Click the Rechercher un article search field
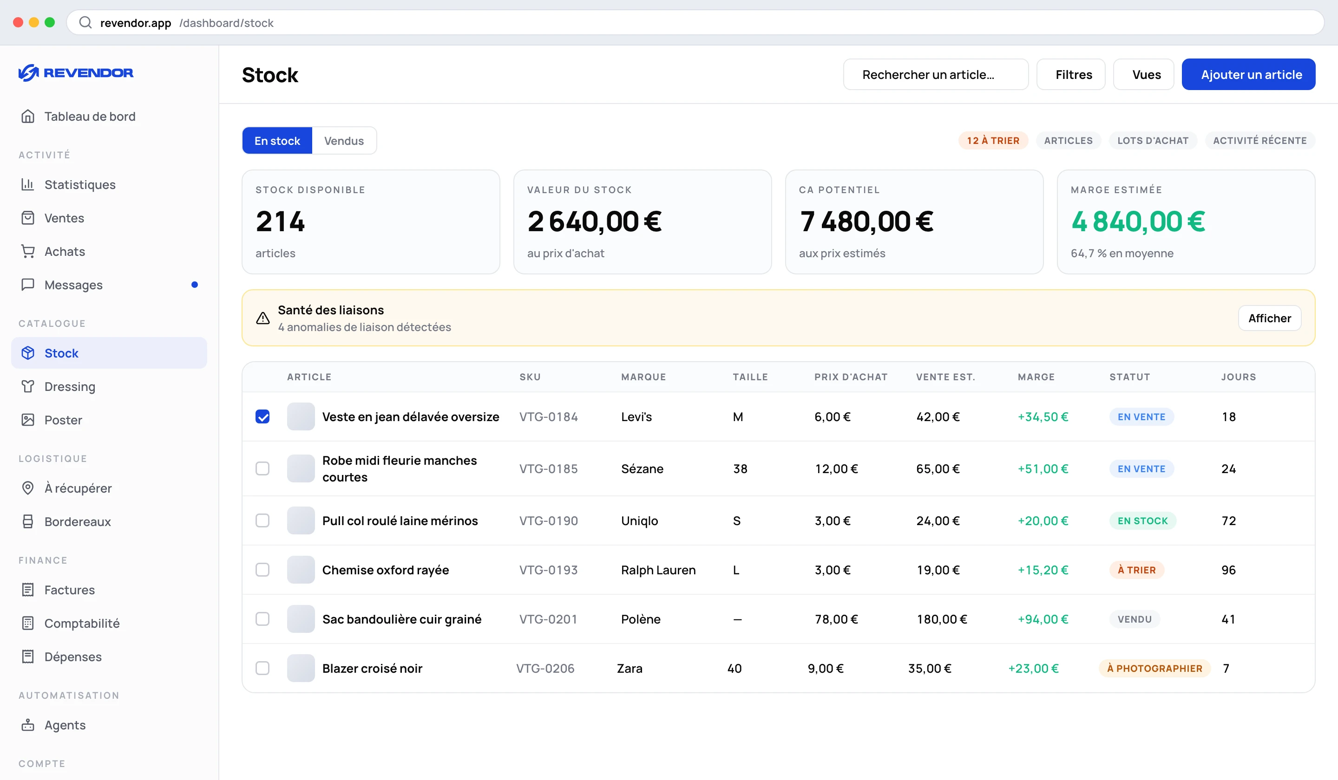This screenshot has width=1338, height=780. (x=936, y=74)
